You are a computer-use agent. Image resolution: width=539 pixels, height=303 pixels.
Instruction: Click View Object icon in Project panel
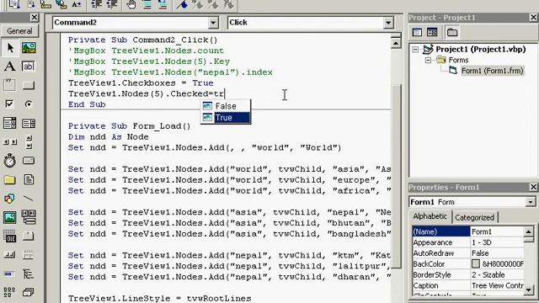pos(432,32)
